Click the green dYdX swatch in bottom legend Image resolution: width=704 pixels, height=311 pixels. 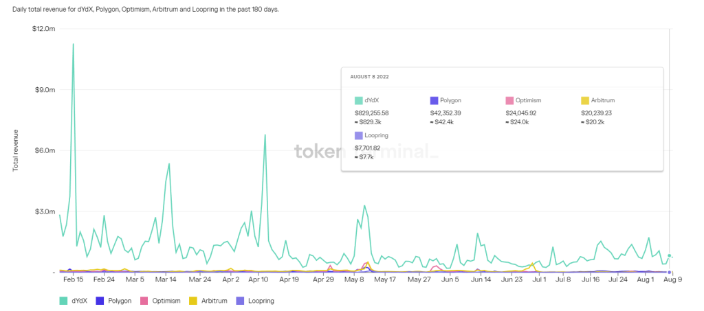(63, 301)
